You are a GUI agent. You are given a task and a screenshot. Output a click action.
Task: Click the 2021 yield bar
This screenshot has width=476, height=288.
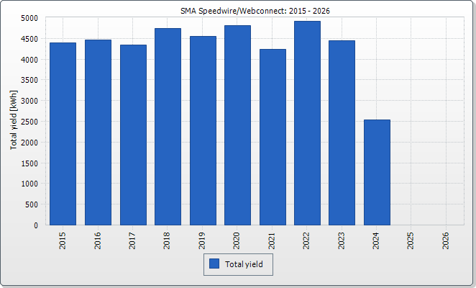pyautogui.click(x=273, y=137)
